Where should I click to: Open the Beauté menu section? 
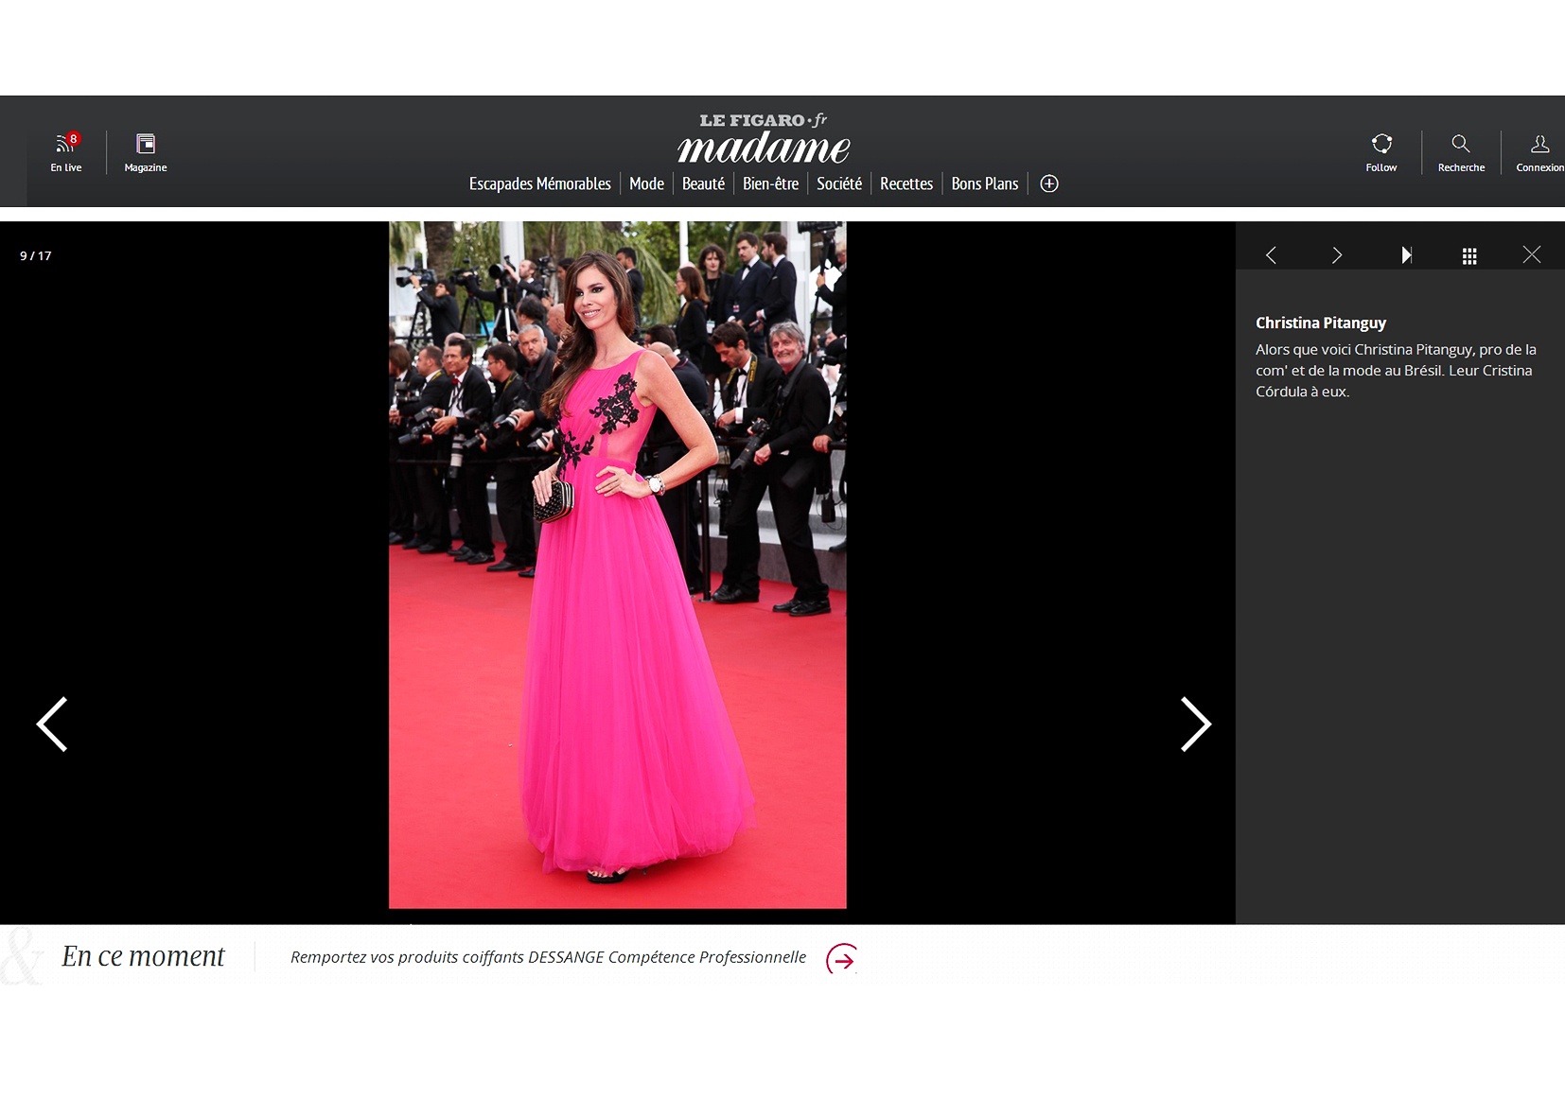pos(703,183)
